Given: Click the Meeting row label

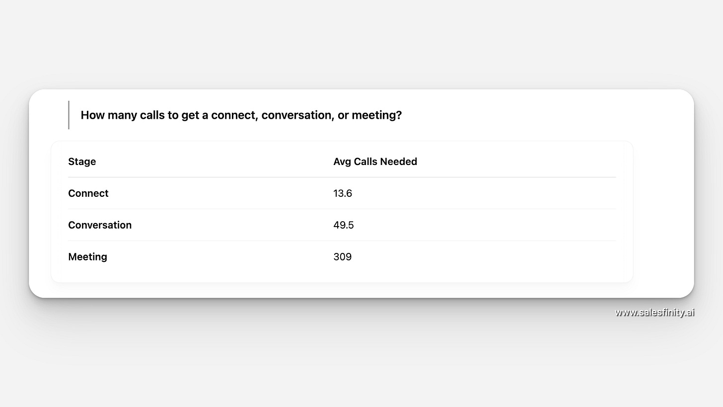Looking at the screenshot, I should click(x=87, y=257).
